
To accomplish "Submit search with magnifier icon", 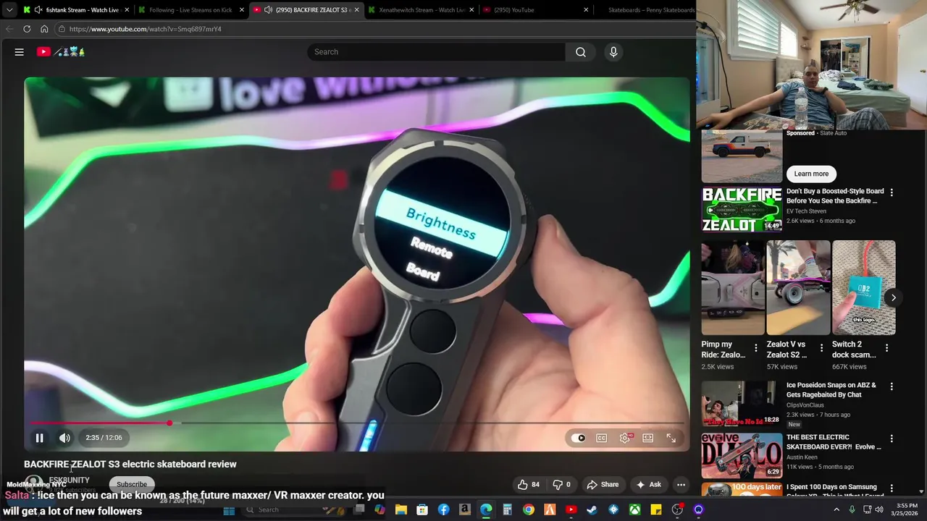I will point(581,52).
